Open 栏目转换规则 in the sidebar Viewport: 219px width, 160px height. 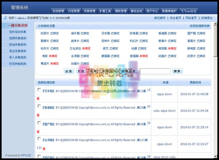tap(18, 64)
